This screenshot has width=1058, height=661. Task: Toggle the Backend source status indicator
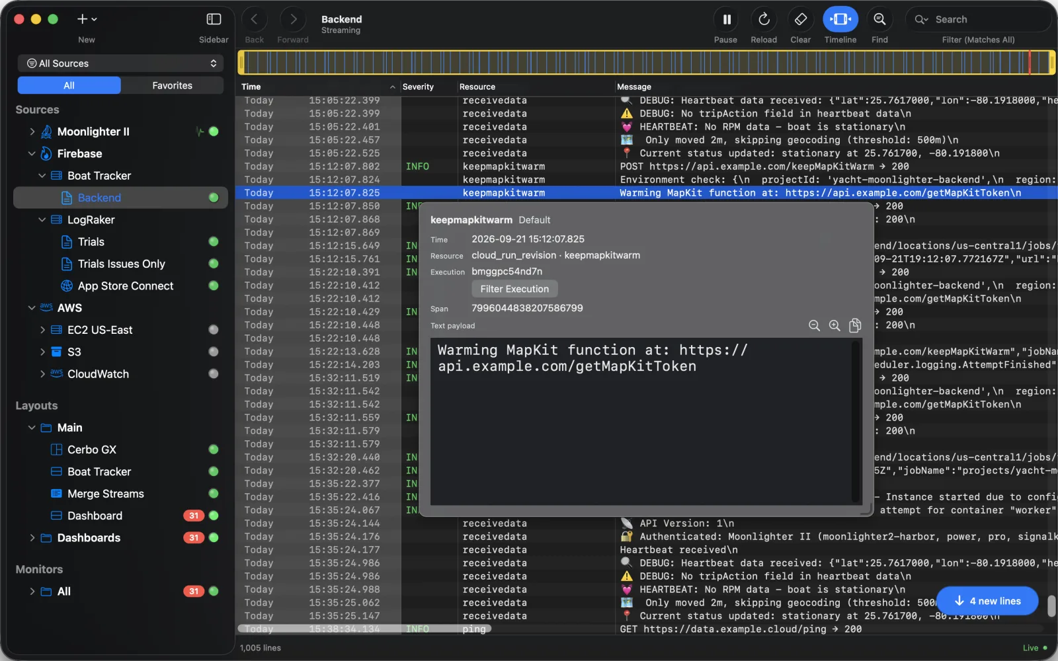pos(214,198)
